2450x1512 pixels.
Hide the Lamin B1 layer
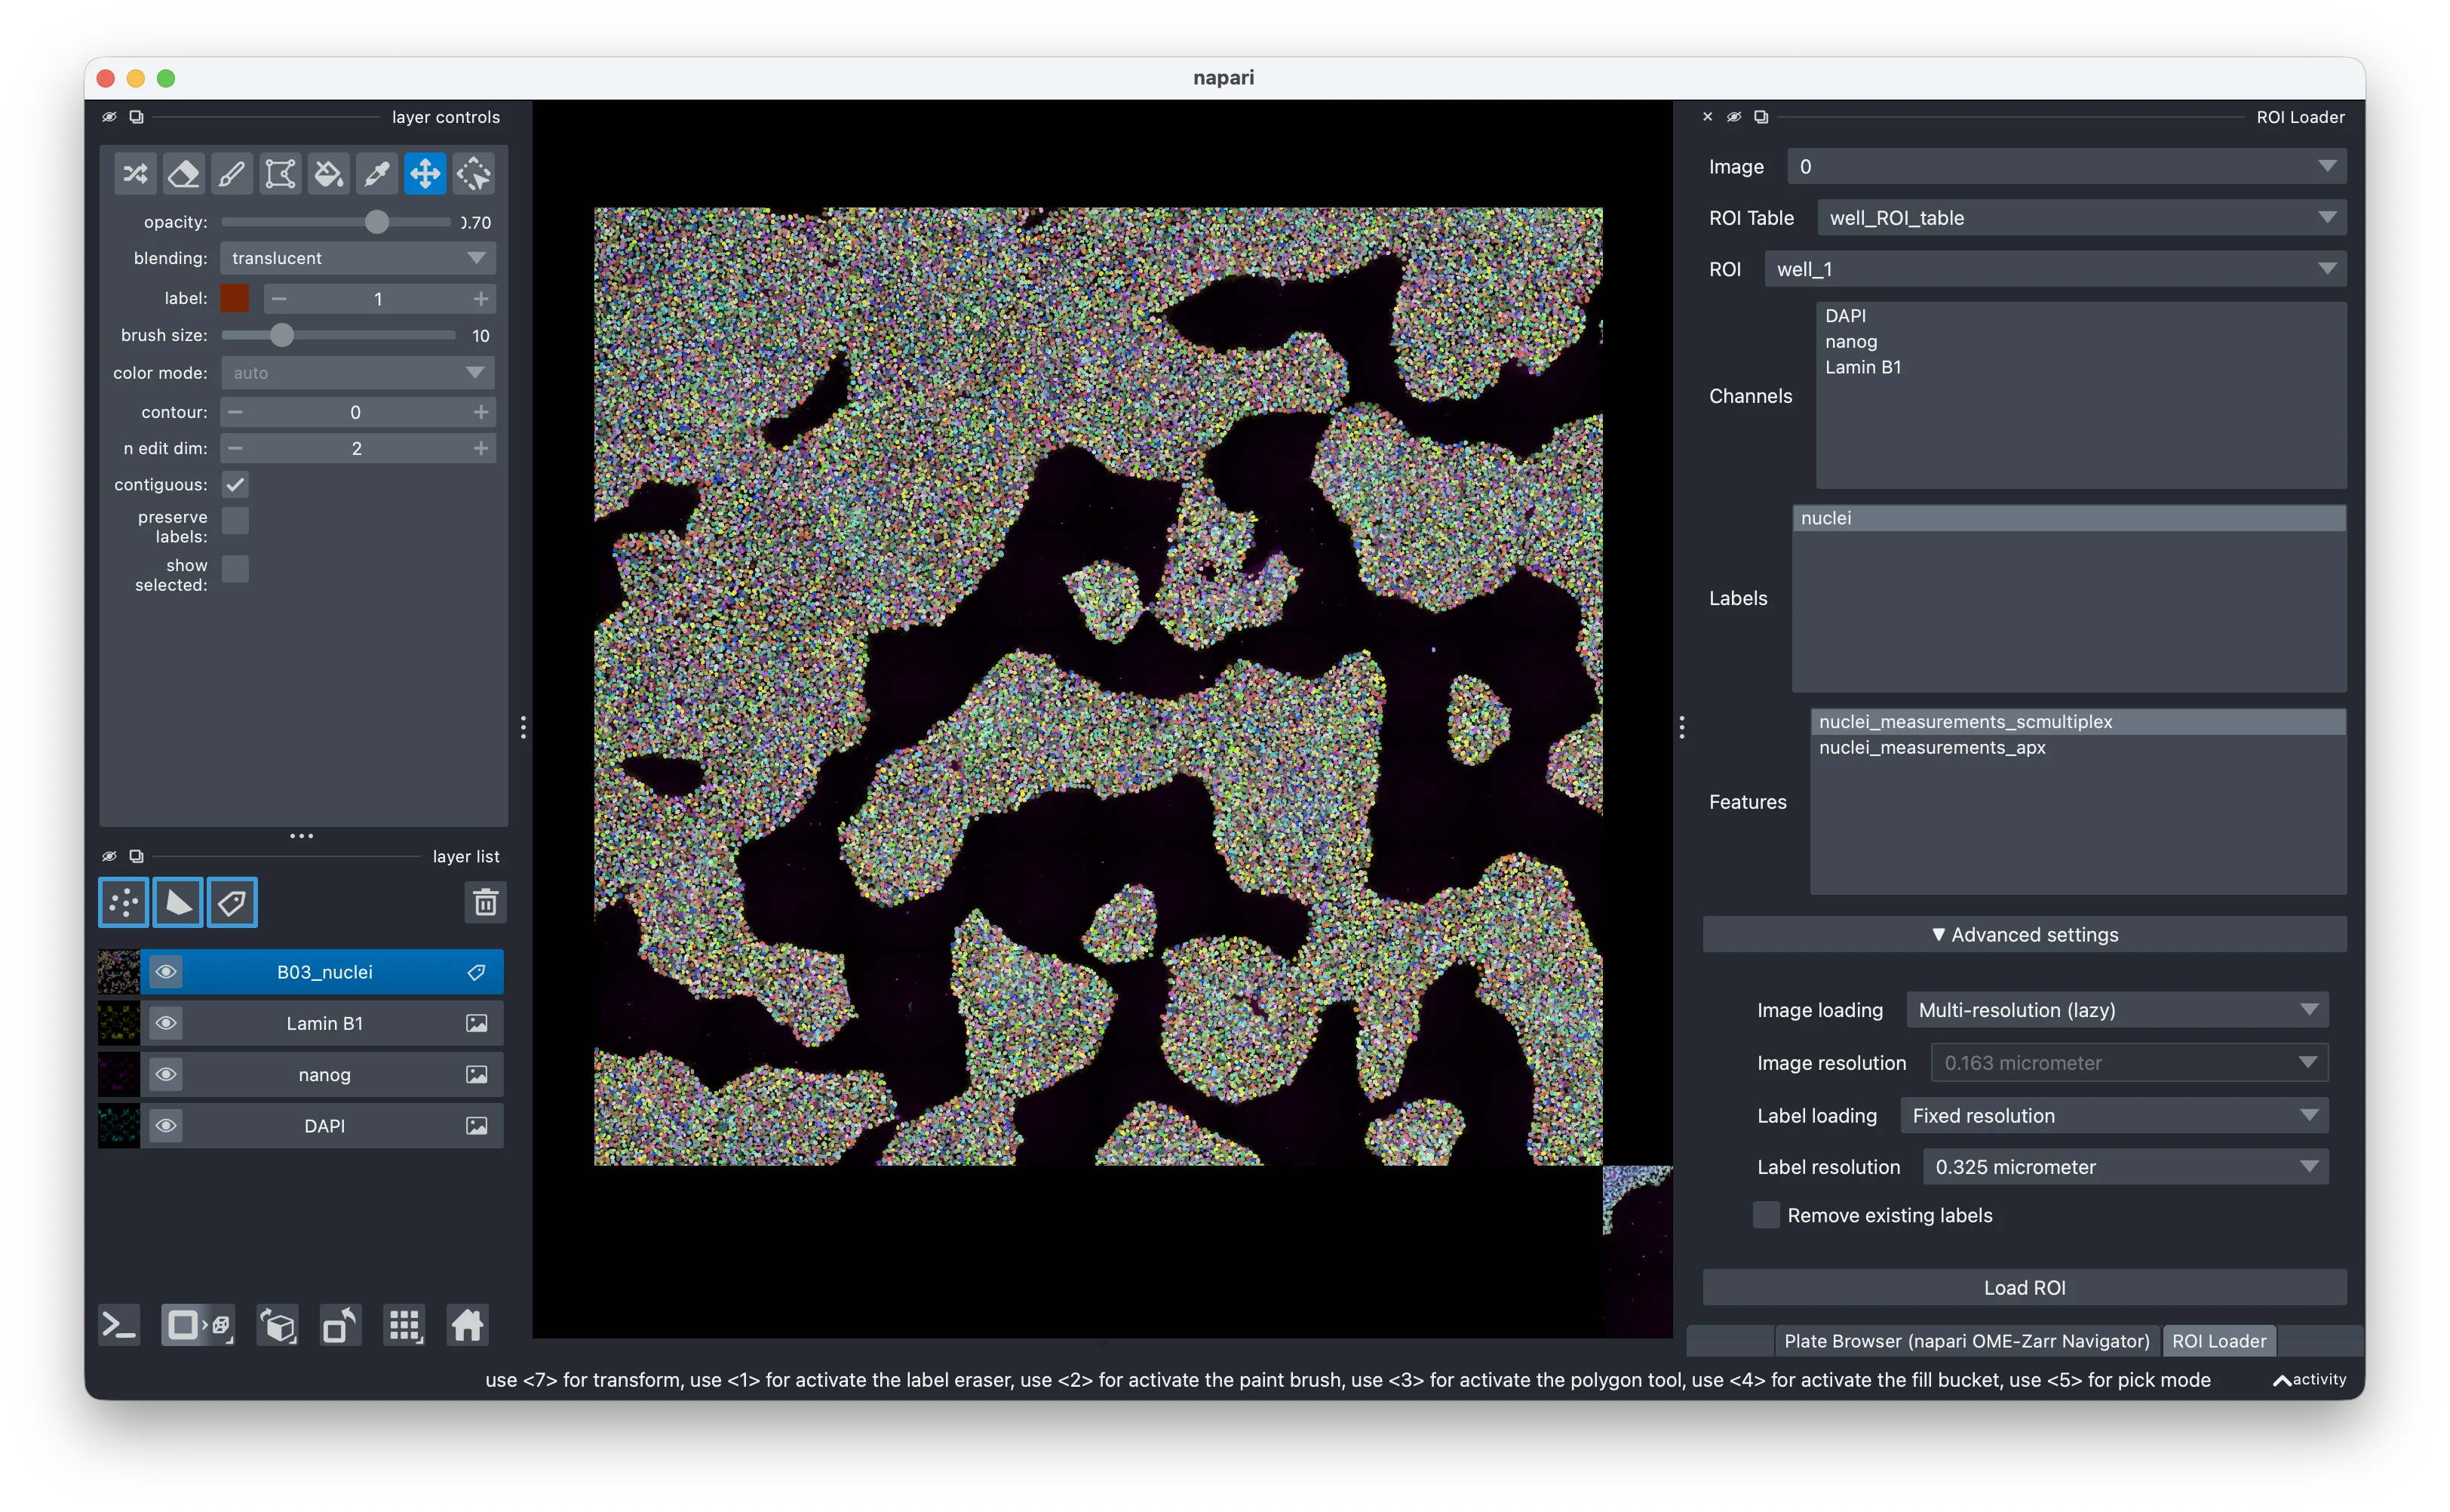(x=166, y=1023)
